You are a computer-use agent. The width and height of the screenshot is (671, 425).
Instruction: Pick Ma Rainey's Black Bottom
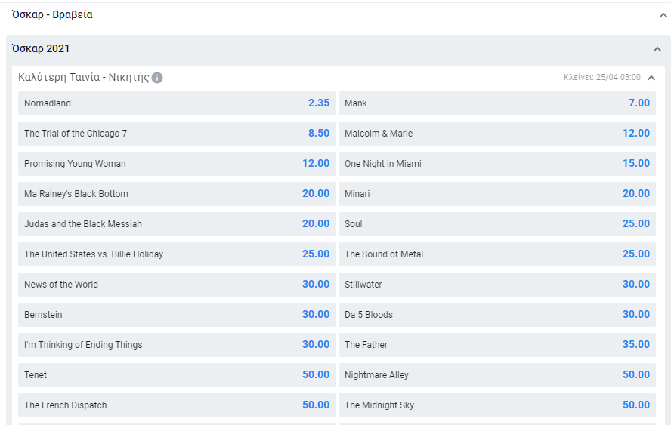point(176,194)
